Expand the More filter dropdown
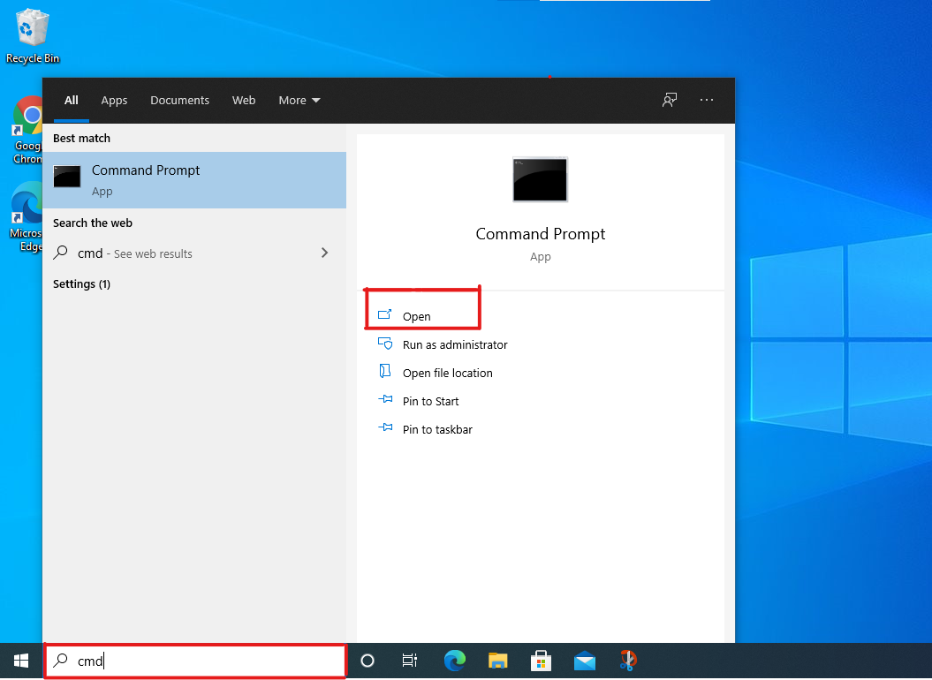This screenshot has width=932, height=680. coord(299,101)
